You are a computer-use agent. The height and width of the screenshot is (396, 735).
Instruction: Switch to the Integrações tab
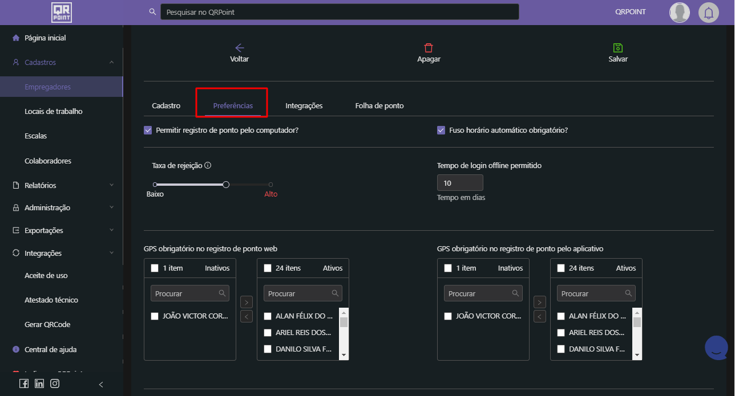304,105
